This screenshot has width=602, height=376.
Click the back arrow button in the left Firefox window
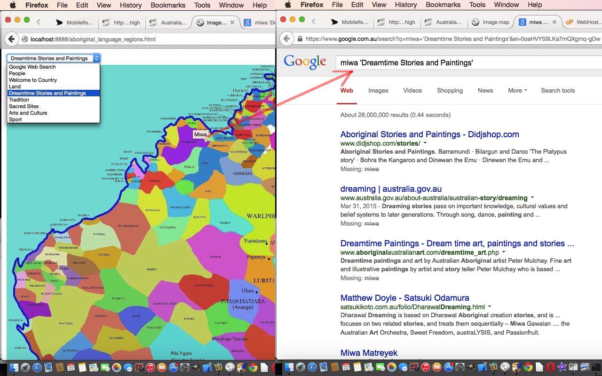pyautogui.click(x=12, y=39)
